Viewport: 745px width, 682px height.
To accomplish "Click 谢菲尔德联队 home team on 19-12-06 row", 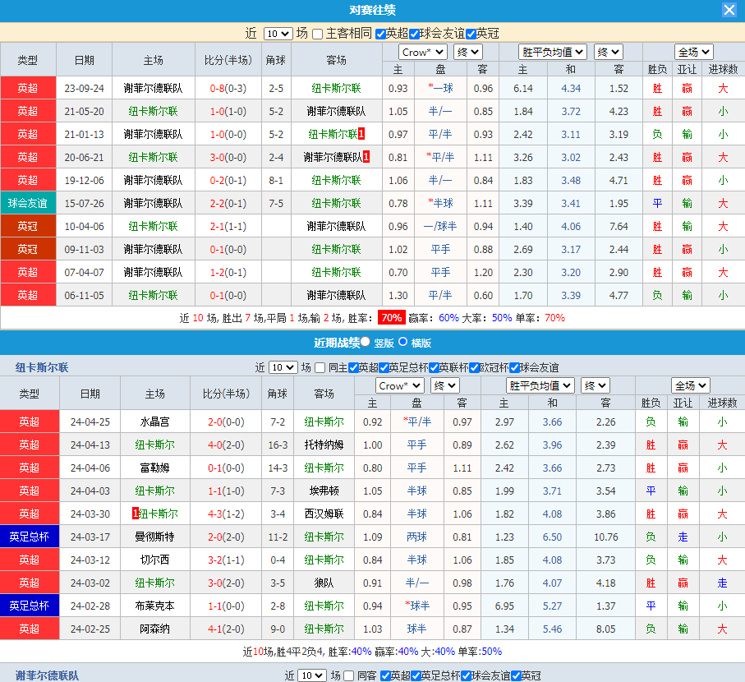I will pos(153,181).
